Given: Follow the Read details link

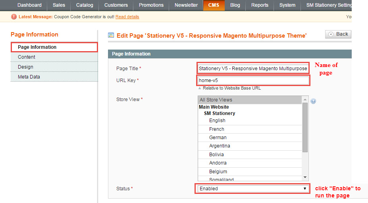Looking at the screenshot, I should [127, 17].
